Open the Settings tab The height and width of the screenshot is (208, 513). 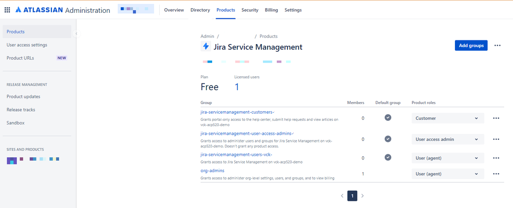(x=293, y=10)
